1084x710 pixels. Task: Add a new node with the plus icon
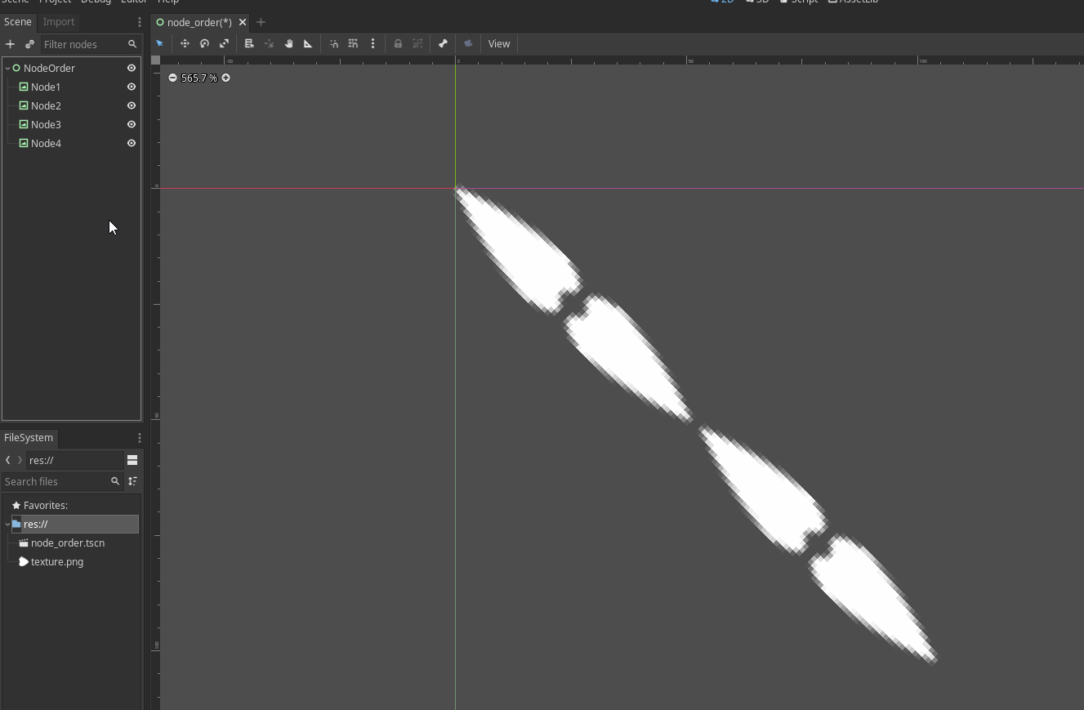11,44
